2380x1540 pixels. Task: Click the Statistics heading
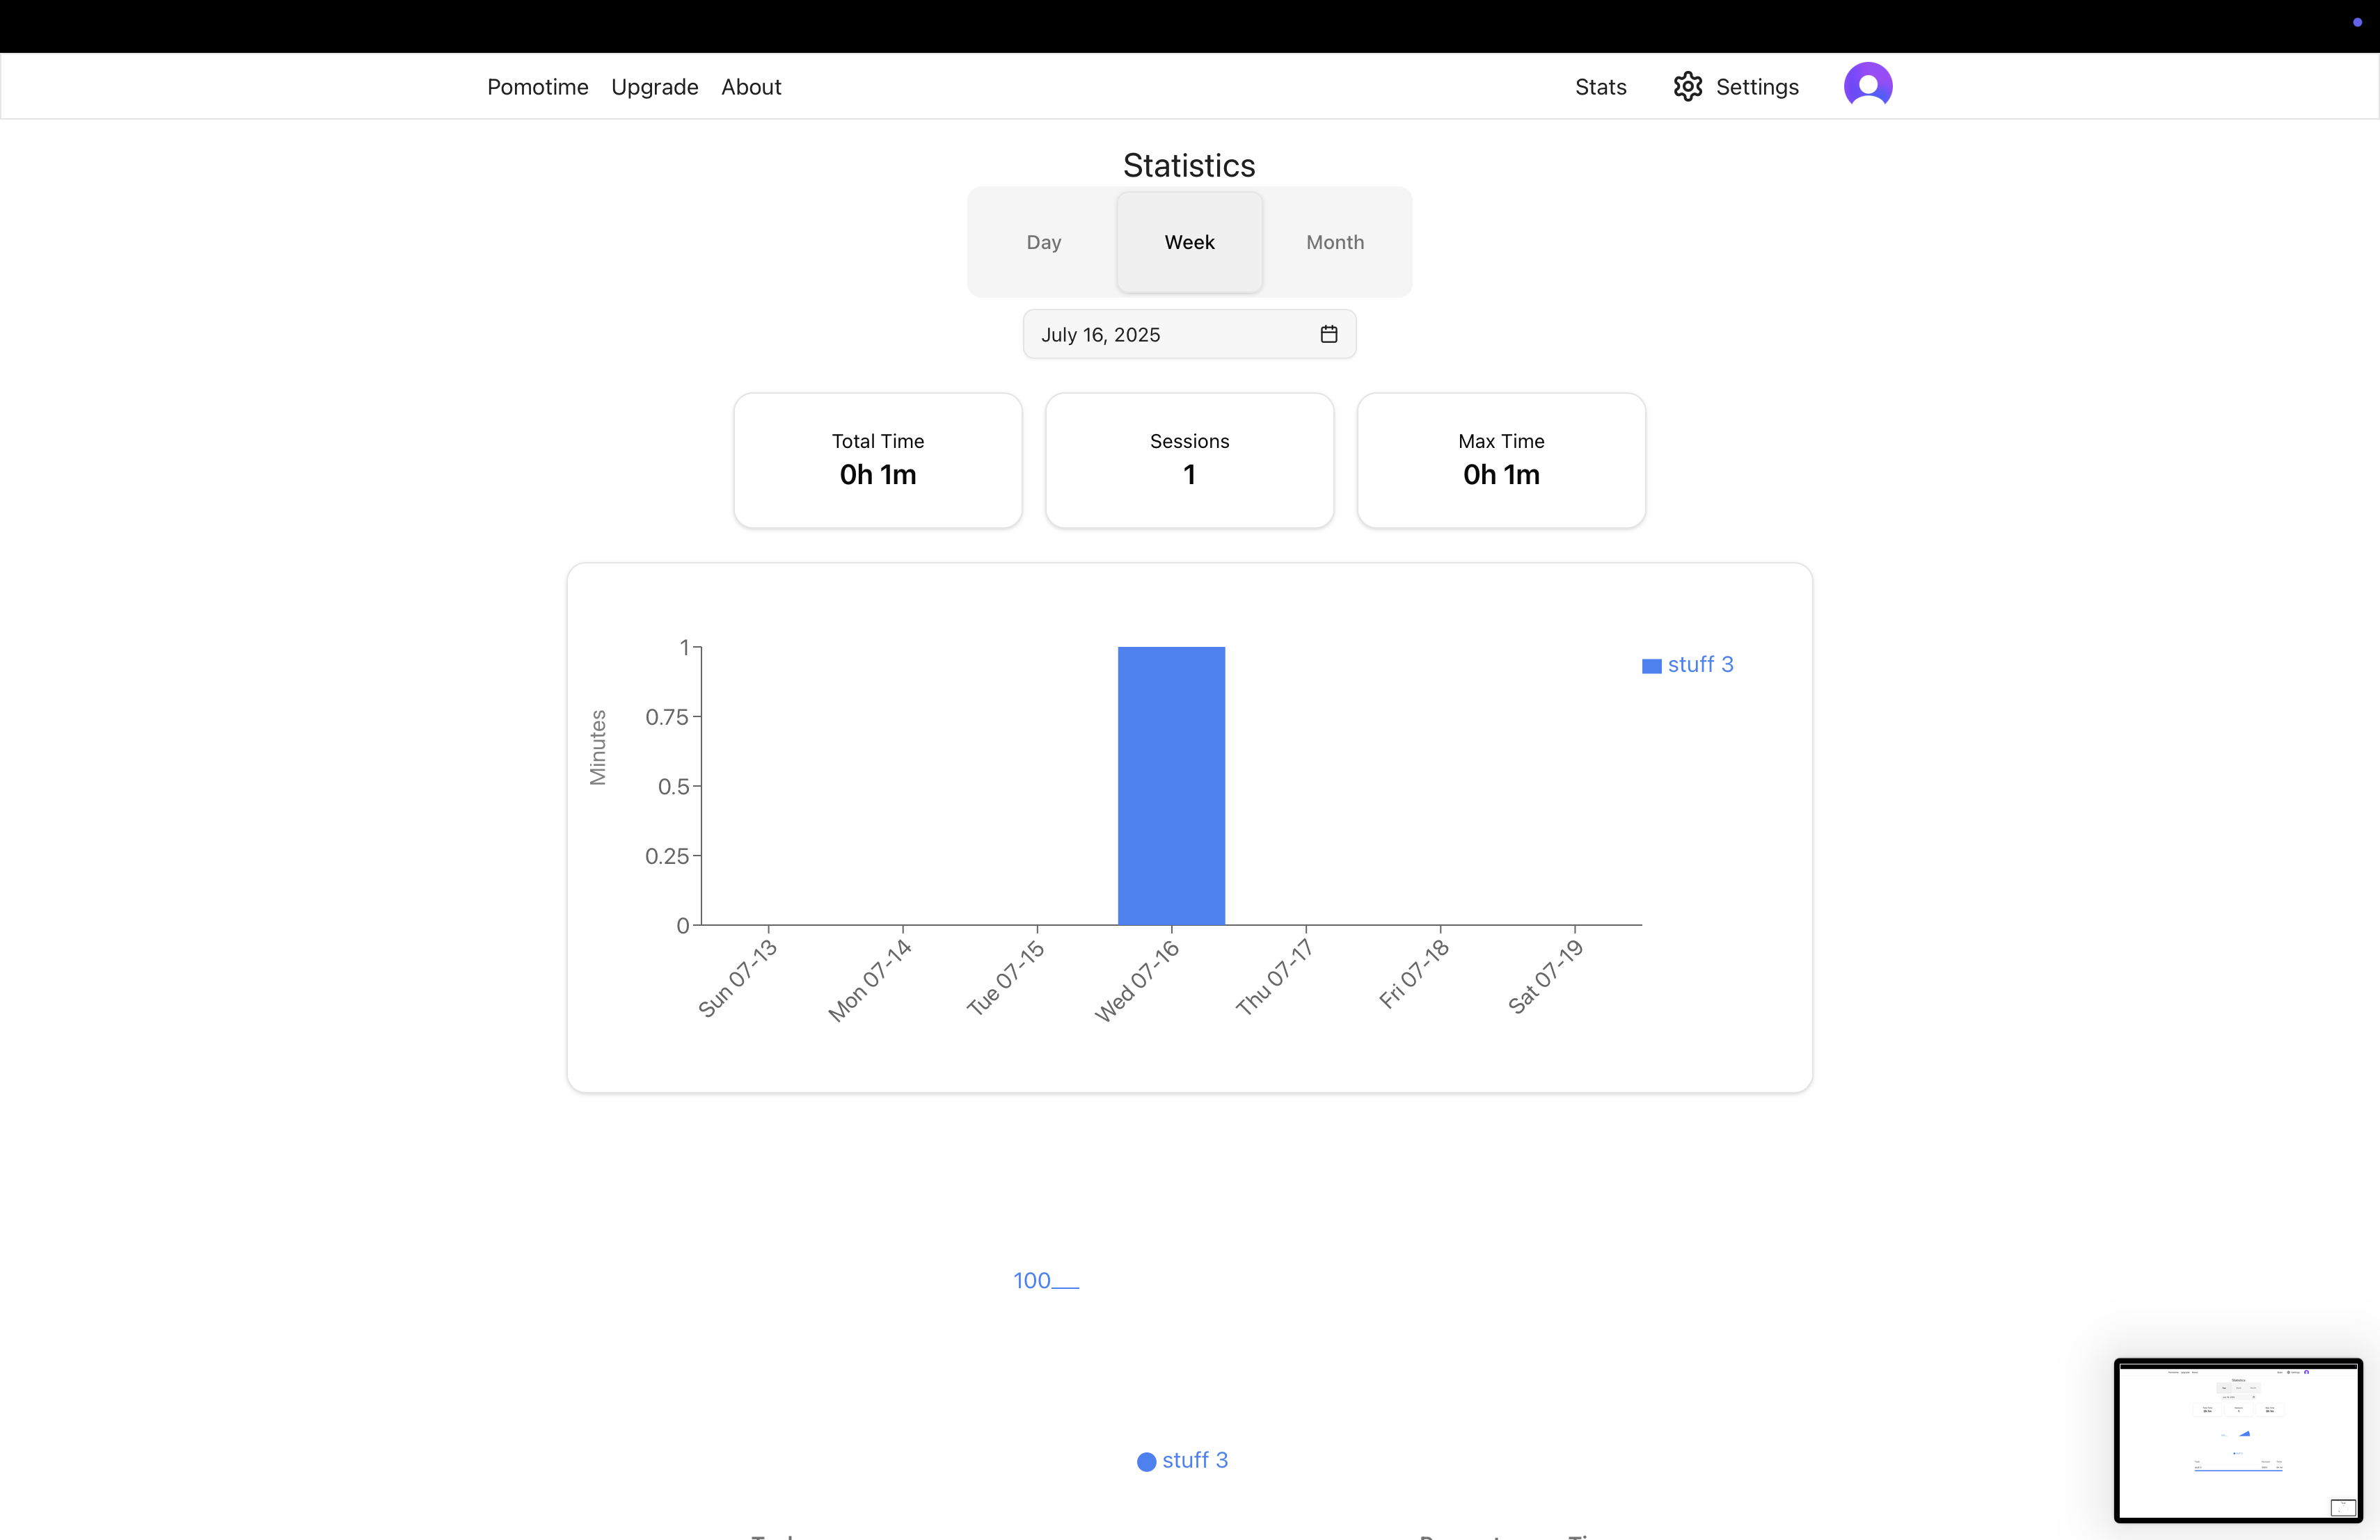tap(1189, 165)
